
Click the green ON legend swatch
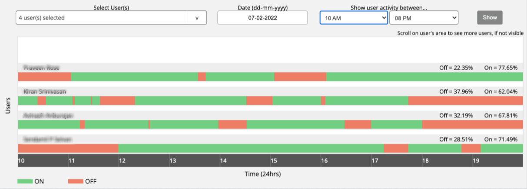(x=25, y=182)
